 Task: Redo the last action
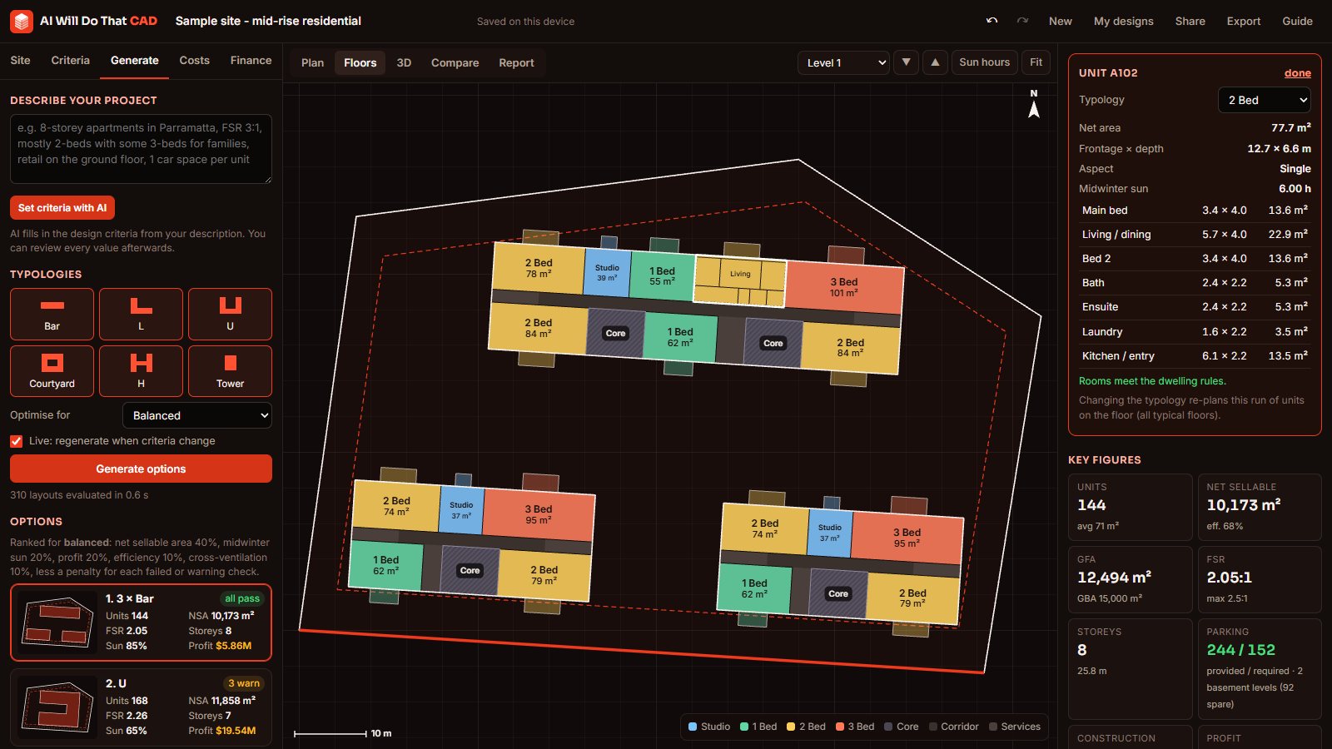1022,21
